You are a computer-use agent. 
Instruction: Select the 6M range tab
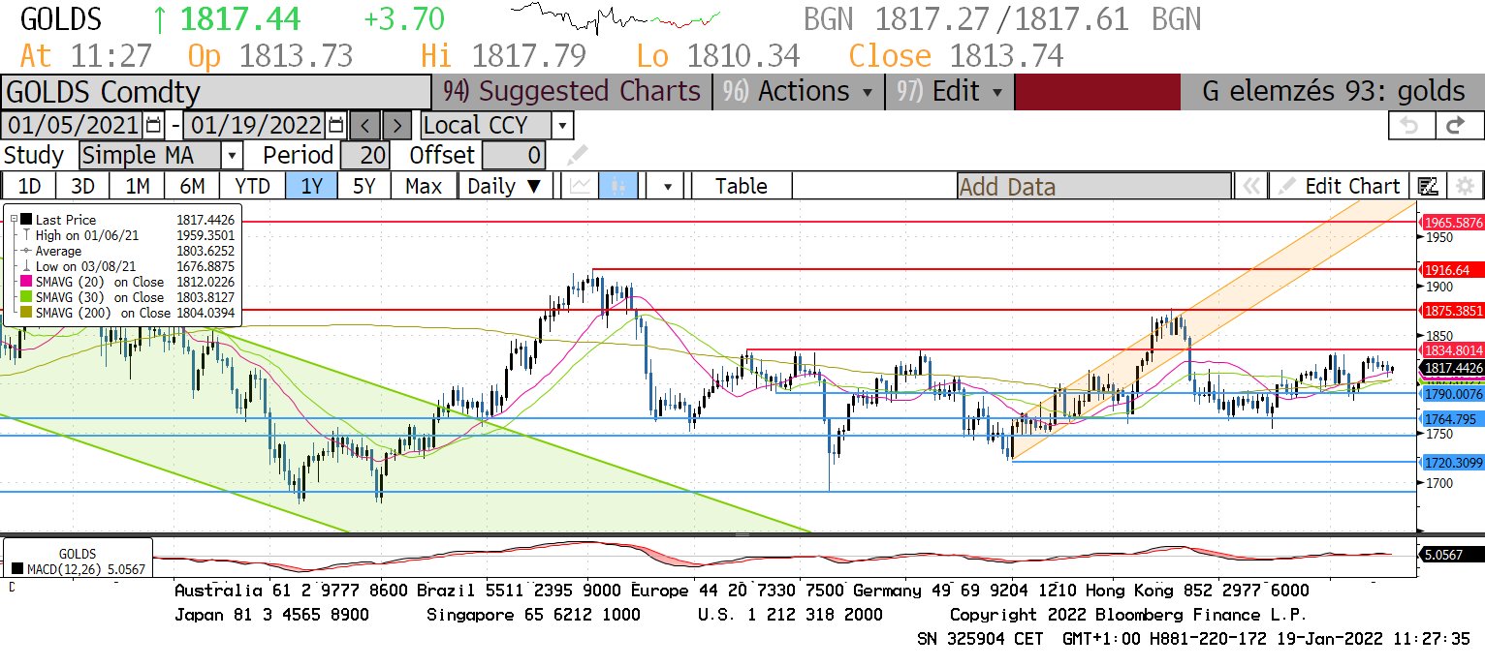(192, 186)
